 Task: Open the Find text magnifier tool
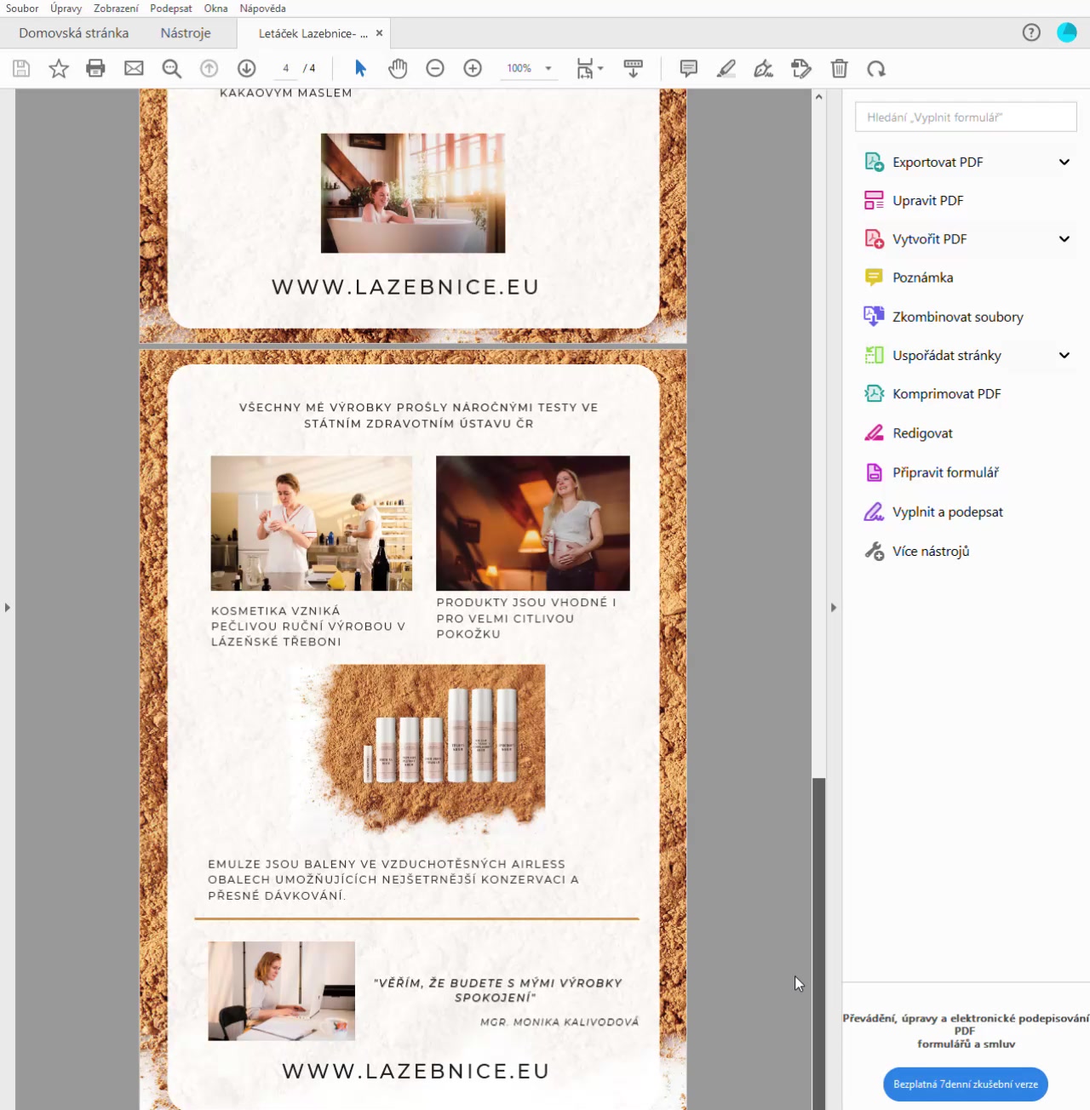pyautogui.click(x=171, y=69)
